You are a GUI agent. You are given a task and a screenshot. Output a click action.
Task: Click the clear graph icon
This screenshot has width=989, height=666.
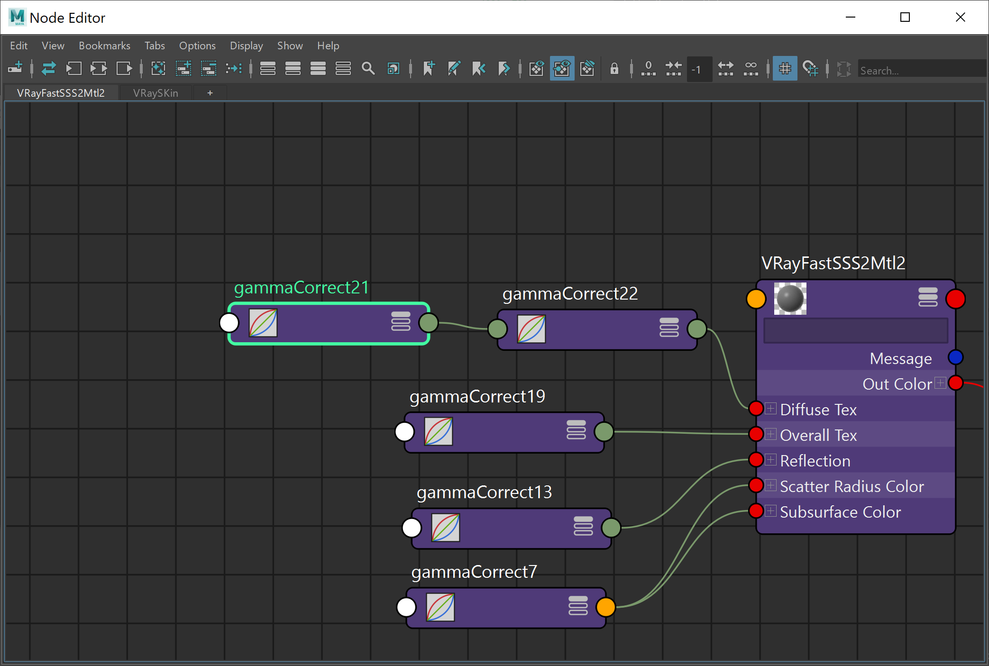(x=158, y=69)
